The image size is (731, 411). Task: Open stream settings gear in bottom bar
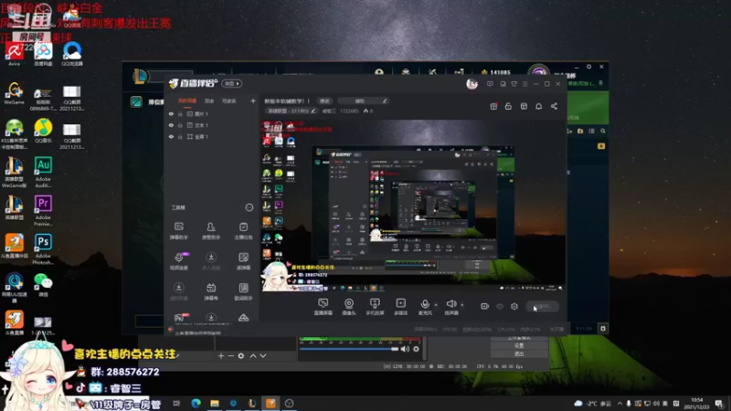(x=514, y=306)
